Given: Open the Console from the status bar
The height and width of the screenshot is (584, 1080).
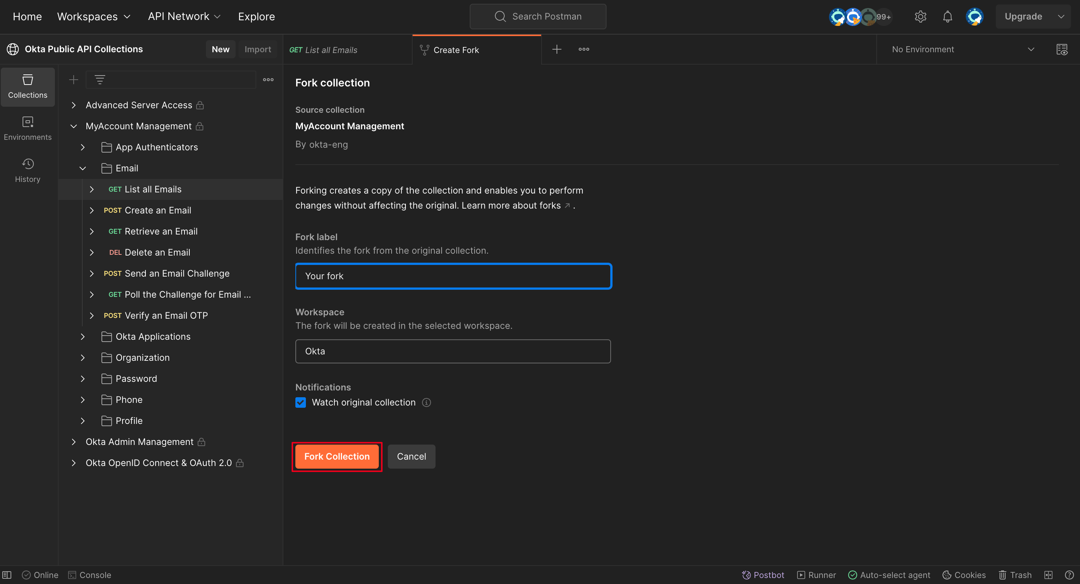Looking at the screenshot, I should pos(90,575).
